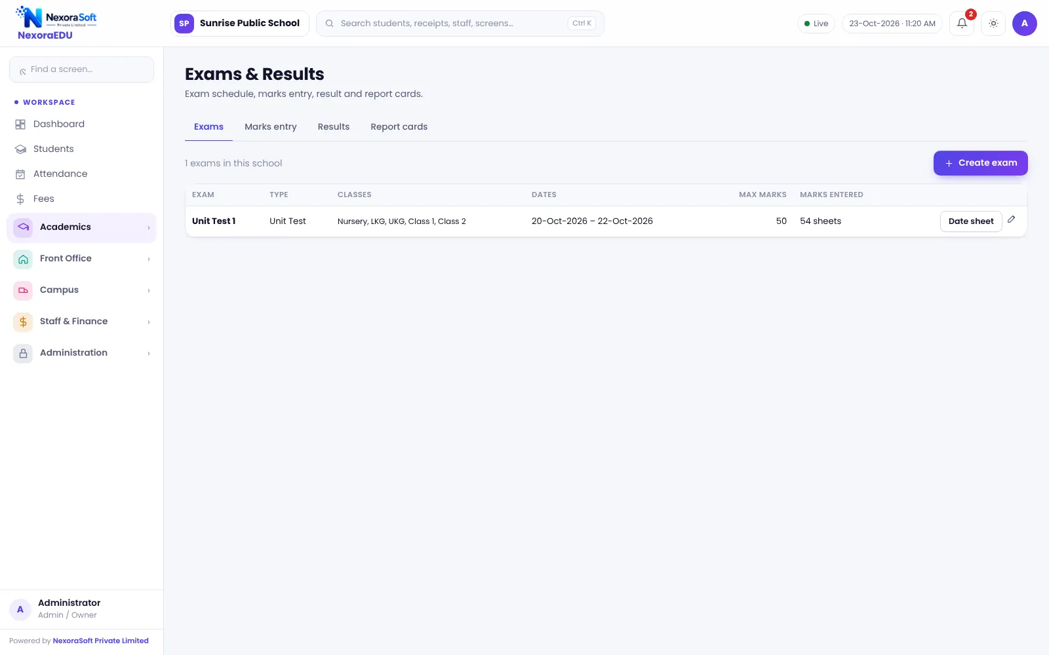Open the user avatar menu at top right

(x=1024, y=24)
